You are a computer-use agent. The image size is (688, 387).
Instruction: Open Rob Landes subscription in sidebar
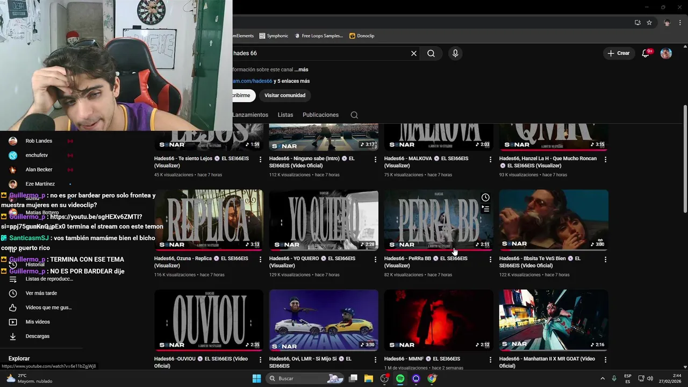(39, 141)
